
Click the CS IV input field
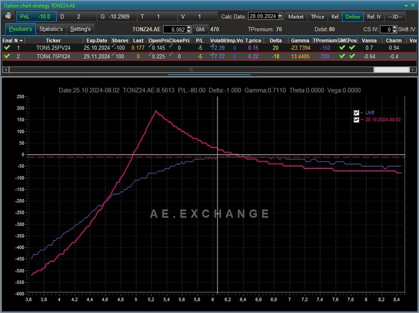click(x=386, y=30)
